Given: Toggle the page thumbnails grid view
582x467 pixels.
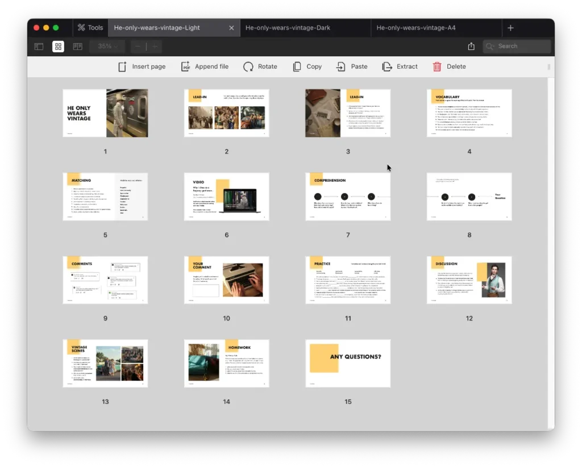Looking at the screenshot, I should coord(58,47).
